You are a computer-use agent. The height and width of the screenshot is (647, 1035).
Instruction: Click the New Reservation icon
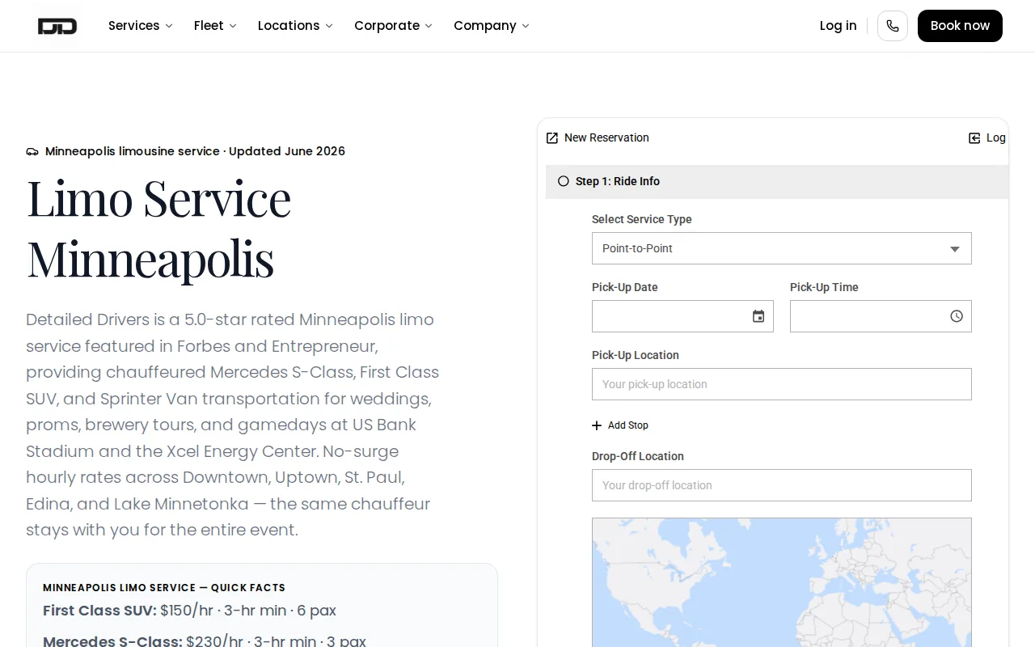(x=552, y=138)
